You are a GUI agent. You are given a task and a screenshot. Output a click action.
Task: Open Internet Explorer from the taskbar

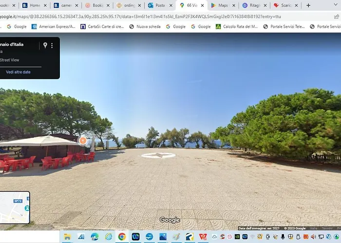108,237
